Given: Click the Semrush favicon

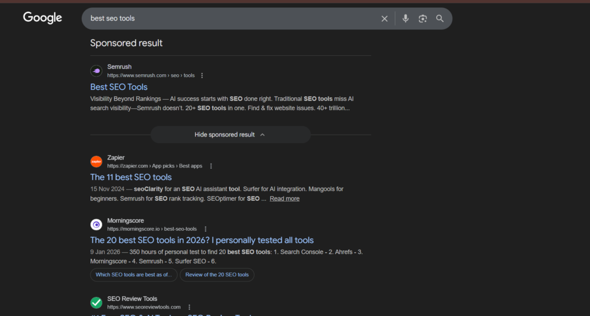Looking at the screenshot, I should 96,71.
